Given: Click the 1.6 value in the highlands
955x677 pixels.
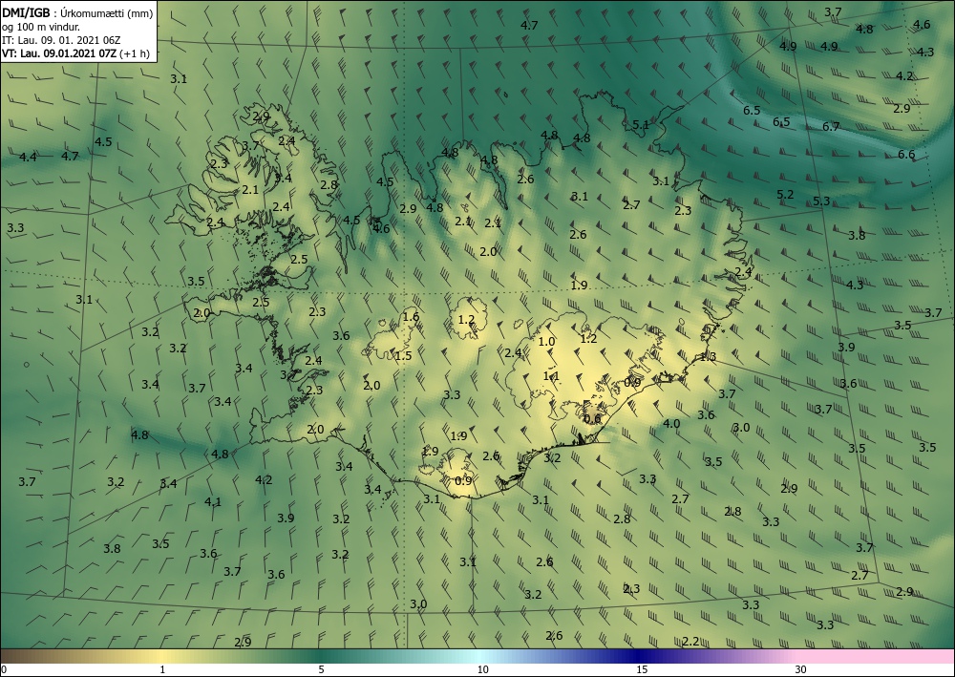Looking at the screenshot, I should [411, 317].
